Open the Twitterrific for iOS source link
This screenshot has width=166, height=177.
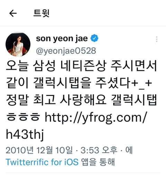tap(42, 162)
